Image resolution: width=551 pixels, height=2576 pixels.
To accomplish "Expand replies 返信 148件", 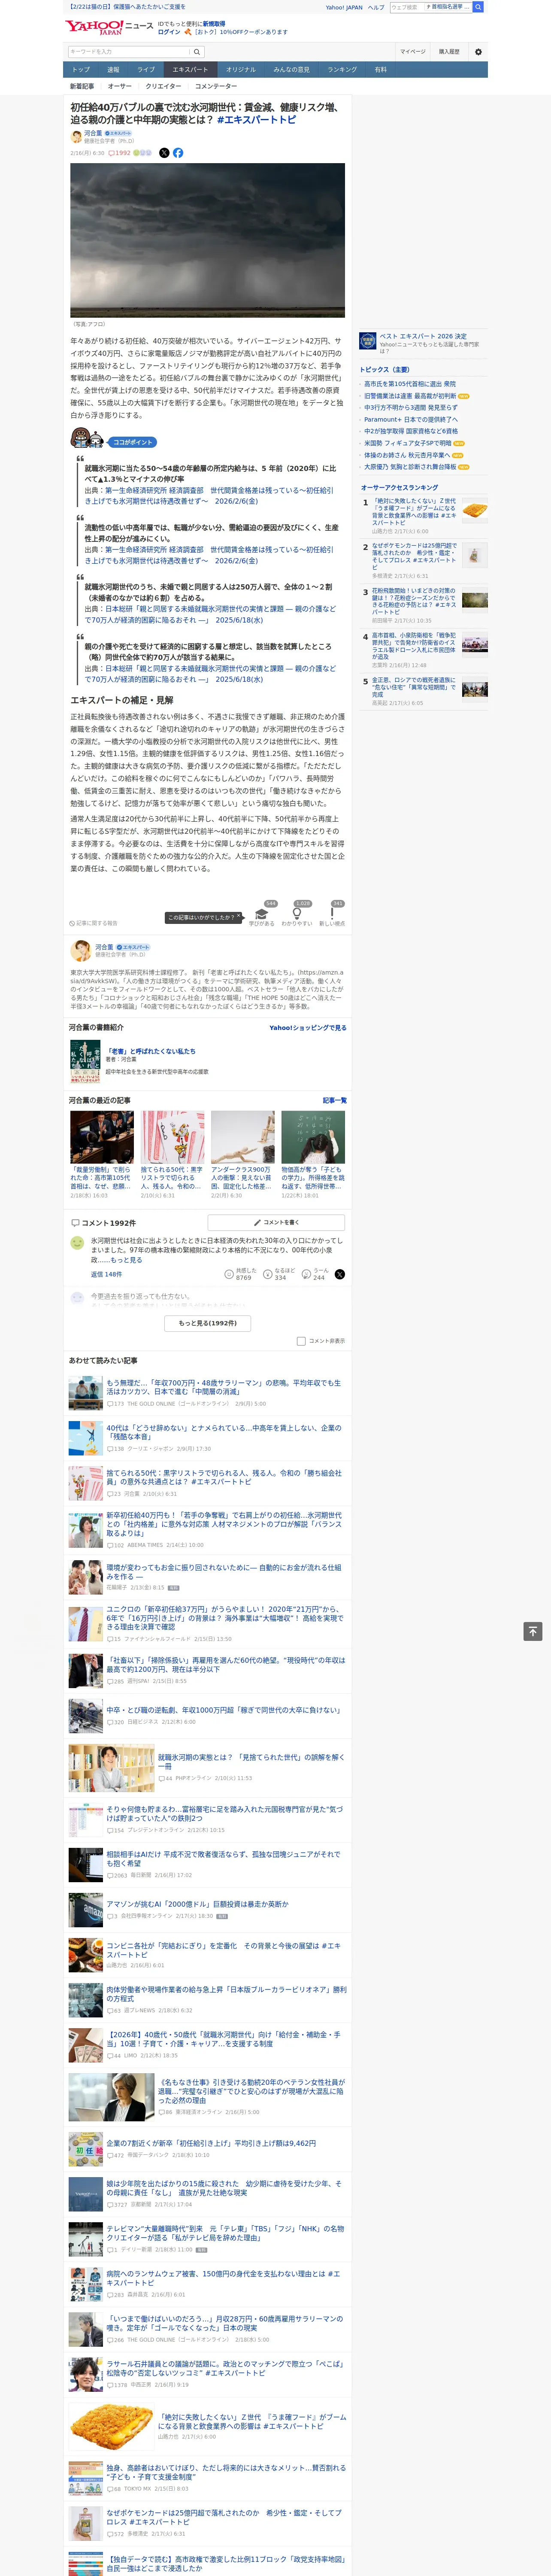I will pyautogui.click(x=106, y=1274).
